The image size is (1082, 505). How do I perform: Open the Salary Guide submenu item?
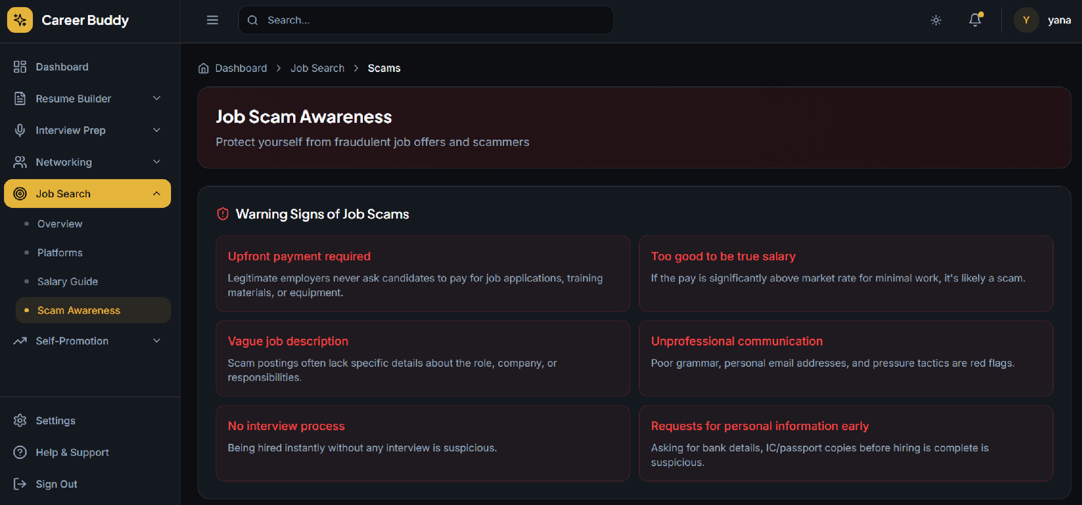[x=68, y=282]
